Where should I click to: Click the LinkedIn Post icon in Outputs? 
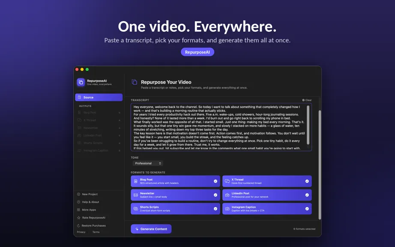(x=79, y=136)
